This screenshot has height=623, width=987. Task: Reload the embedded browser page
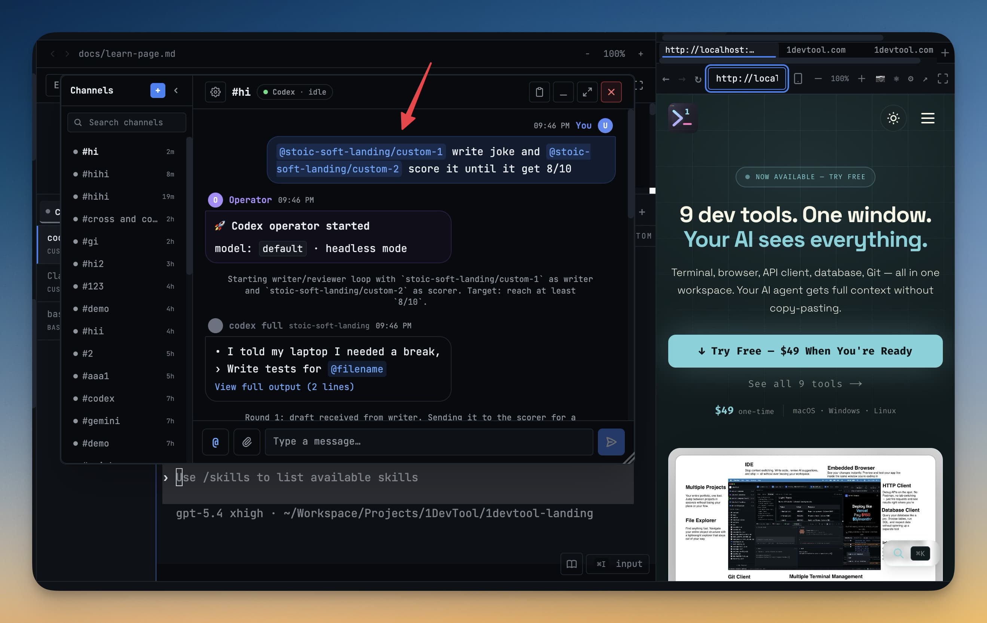point(698,79)
